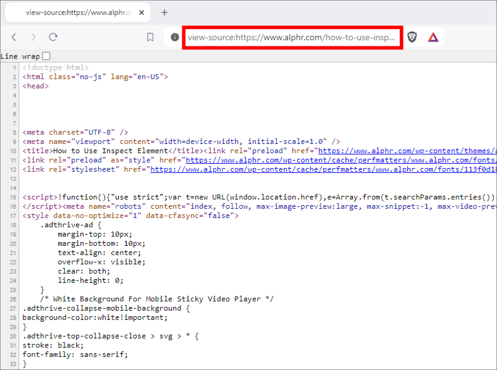Click the style data-no-optimize line

click(x=130, y=216)
